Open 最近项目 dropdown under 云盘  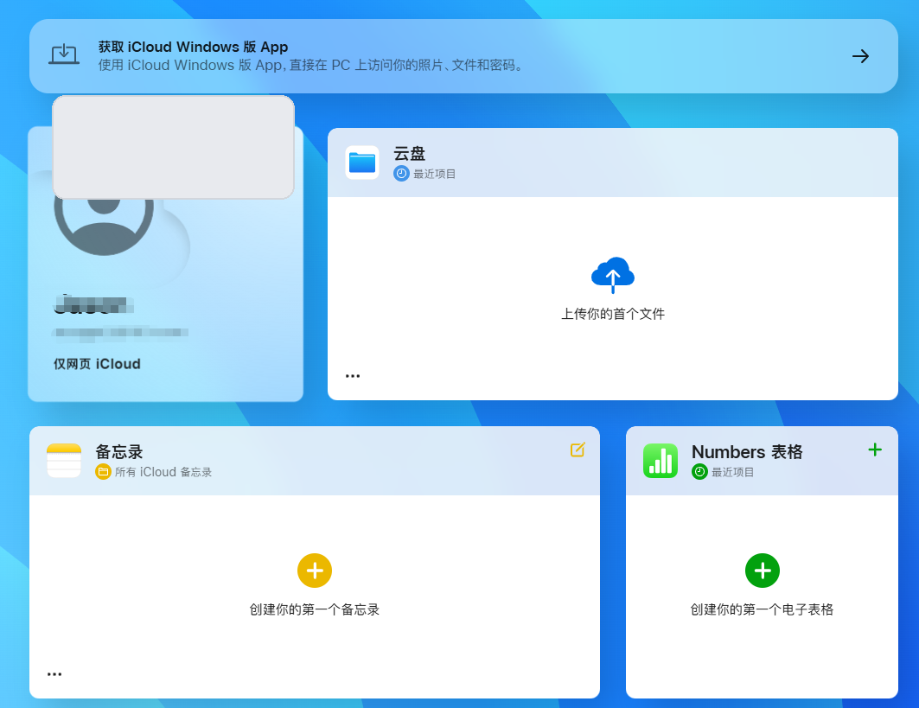(x=434, y=174)
